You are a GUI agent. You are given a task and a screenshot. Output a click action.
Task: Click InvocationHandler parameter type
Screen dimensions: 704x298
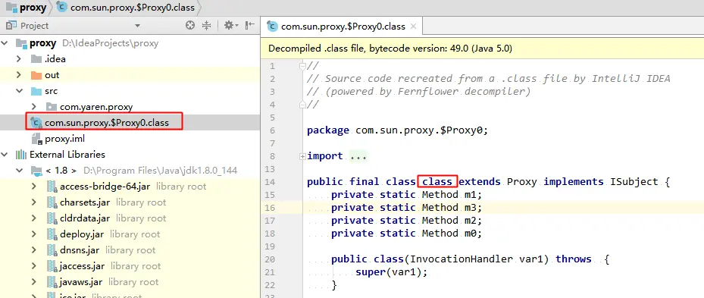pyautogui.click(x=461, y=259)
